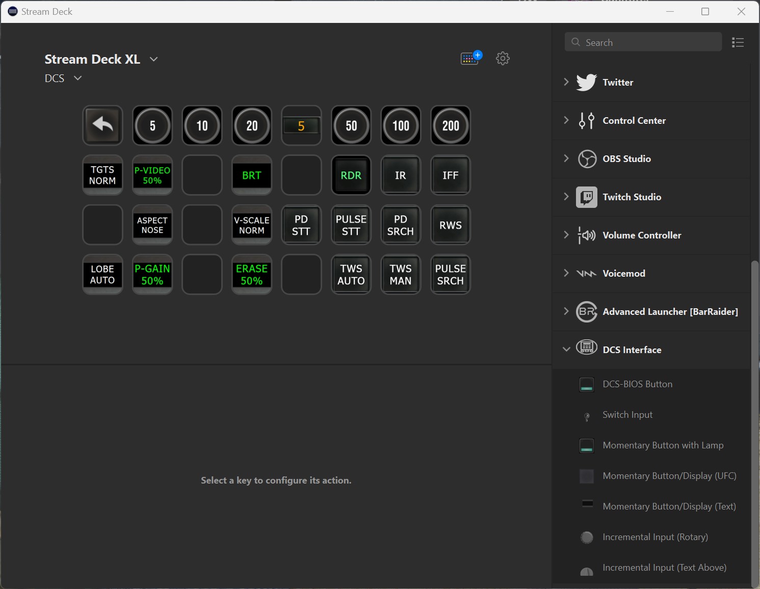Viewport: 760px width, 589px height.
Task: Choose Momentary Button/Display (UFC) action
Action: [651, 476]
